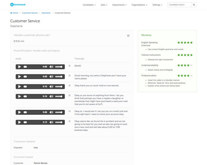Click the Reviews panel heading
This screenshot has width=207, height=165.
(x=146, y=35)
